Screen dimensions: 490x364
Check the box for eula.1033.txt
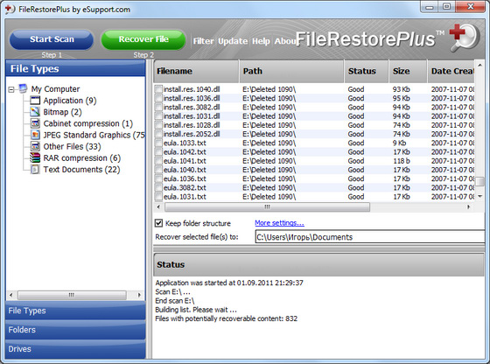(158, 143)
